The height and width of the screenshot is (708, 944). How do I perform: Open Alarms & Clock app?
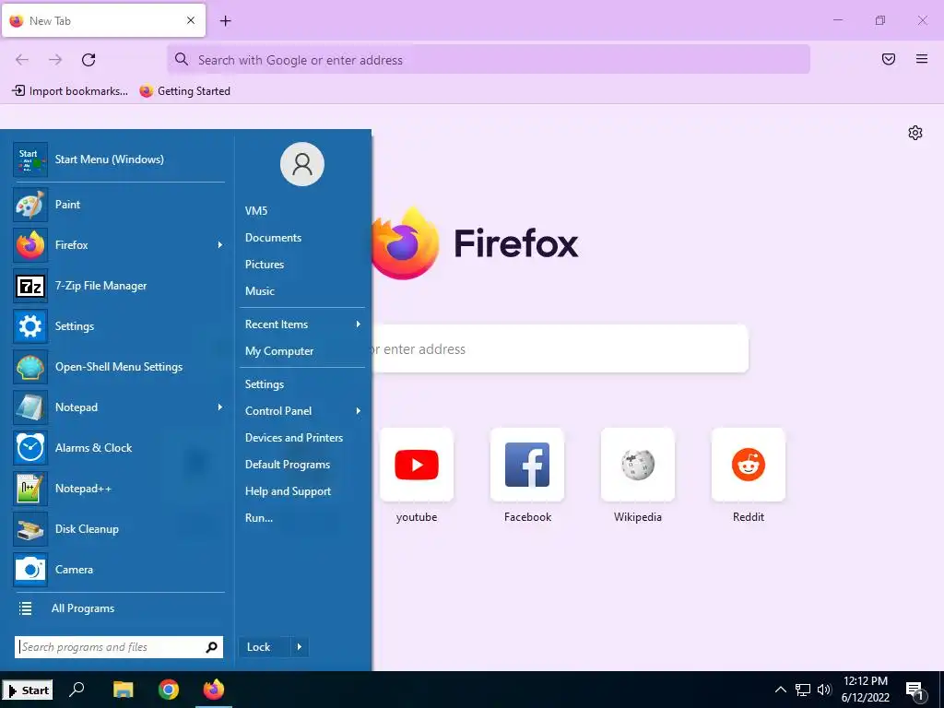click(x=119, y=448)
